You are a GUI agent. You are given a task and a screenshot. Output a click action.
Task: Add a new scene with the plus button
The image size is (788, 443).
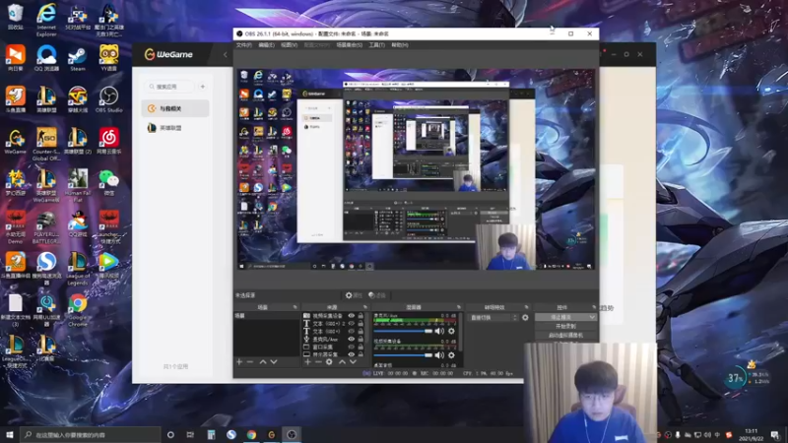pyautogui.click(x=239, y=361)
